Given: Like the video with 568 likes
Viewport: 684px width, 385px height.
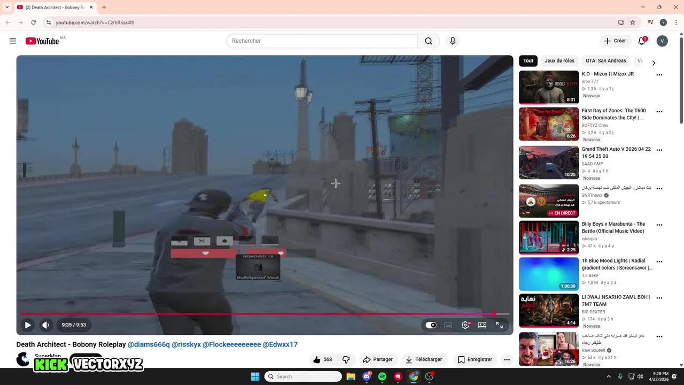Looking at the screenshot, I should 322,360.
